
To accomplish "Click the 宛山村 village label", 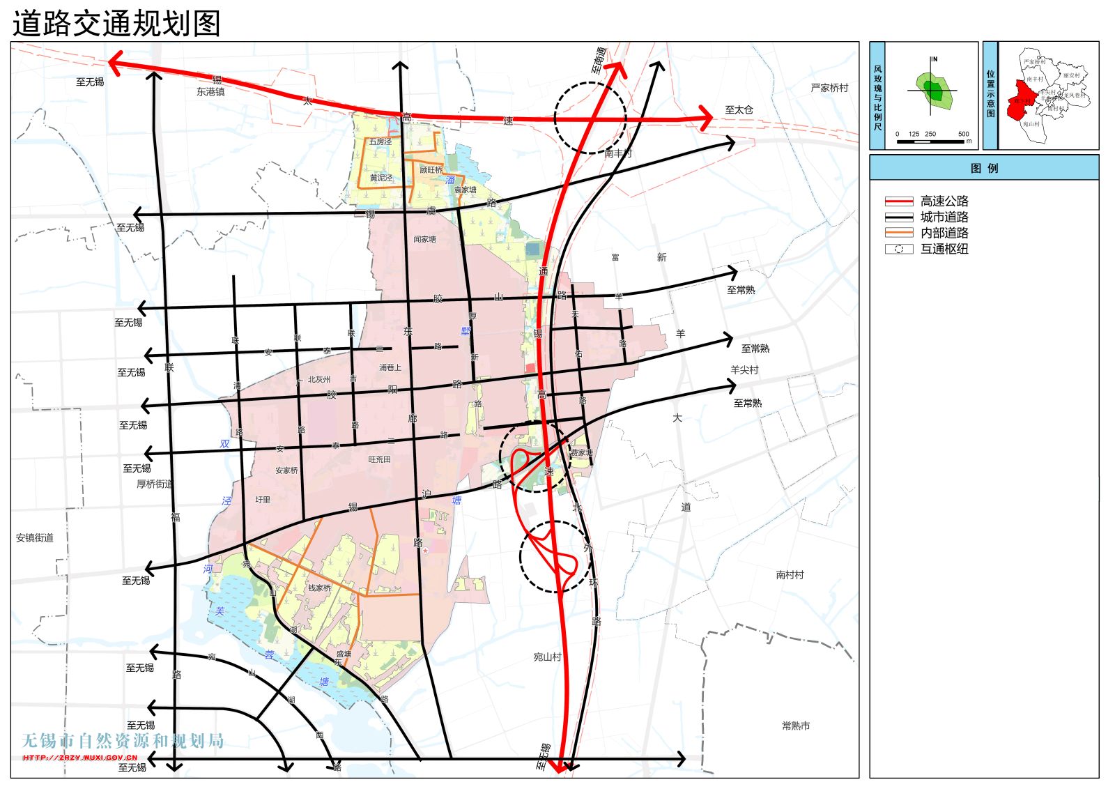I will 547,657.
